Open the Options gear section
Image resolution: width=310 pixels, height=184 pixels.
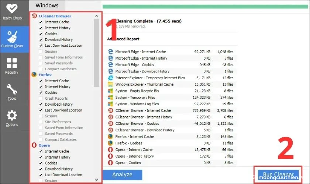[x=12, y=118]
